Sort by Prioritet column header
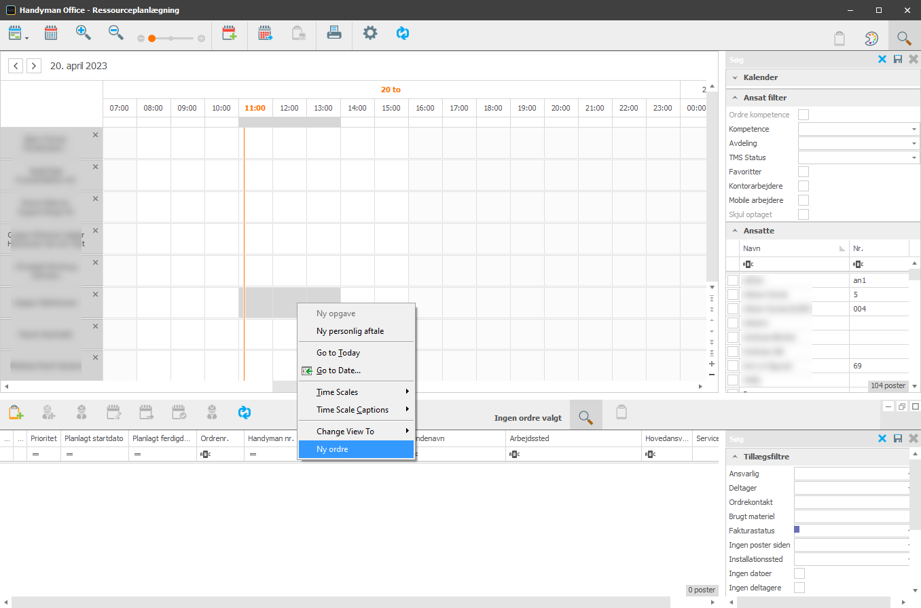The height and width of the screenshot is (608, 921). click(43, 438)
